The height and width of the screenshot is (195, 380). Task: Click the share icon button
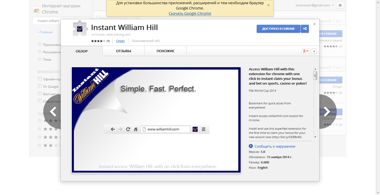(305, 29)
